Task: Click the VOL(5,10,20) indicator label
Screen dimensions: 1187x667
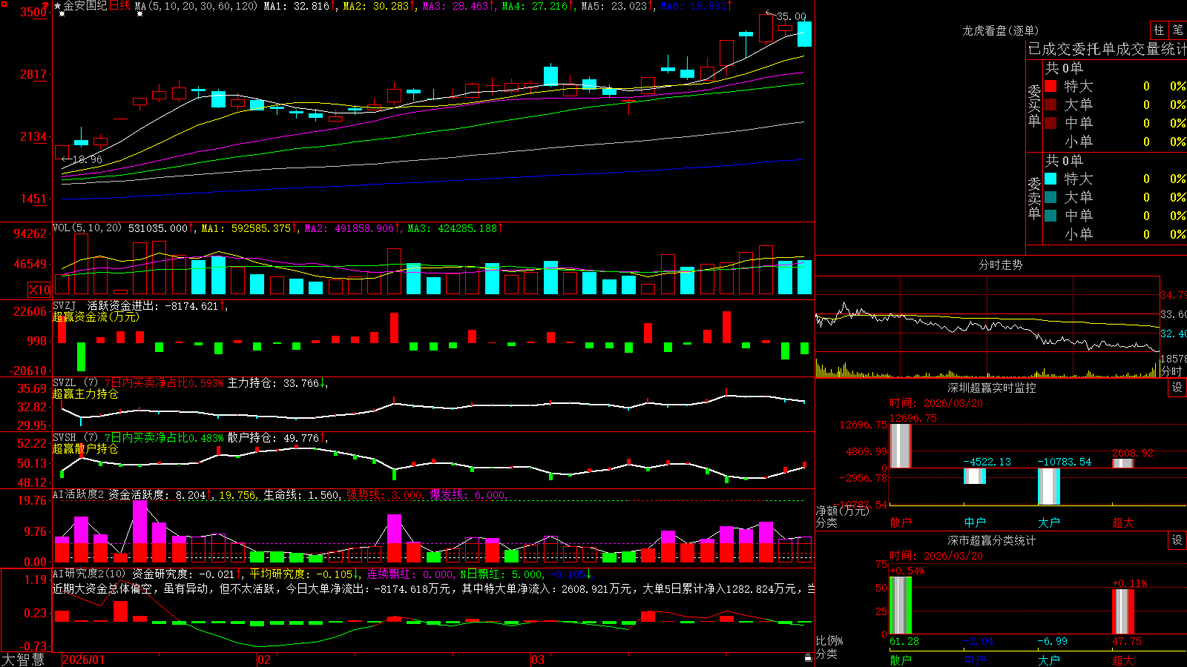Action: pyautogui.click(x=87, y=228)
